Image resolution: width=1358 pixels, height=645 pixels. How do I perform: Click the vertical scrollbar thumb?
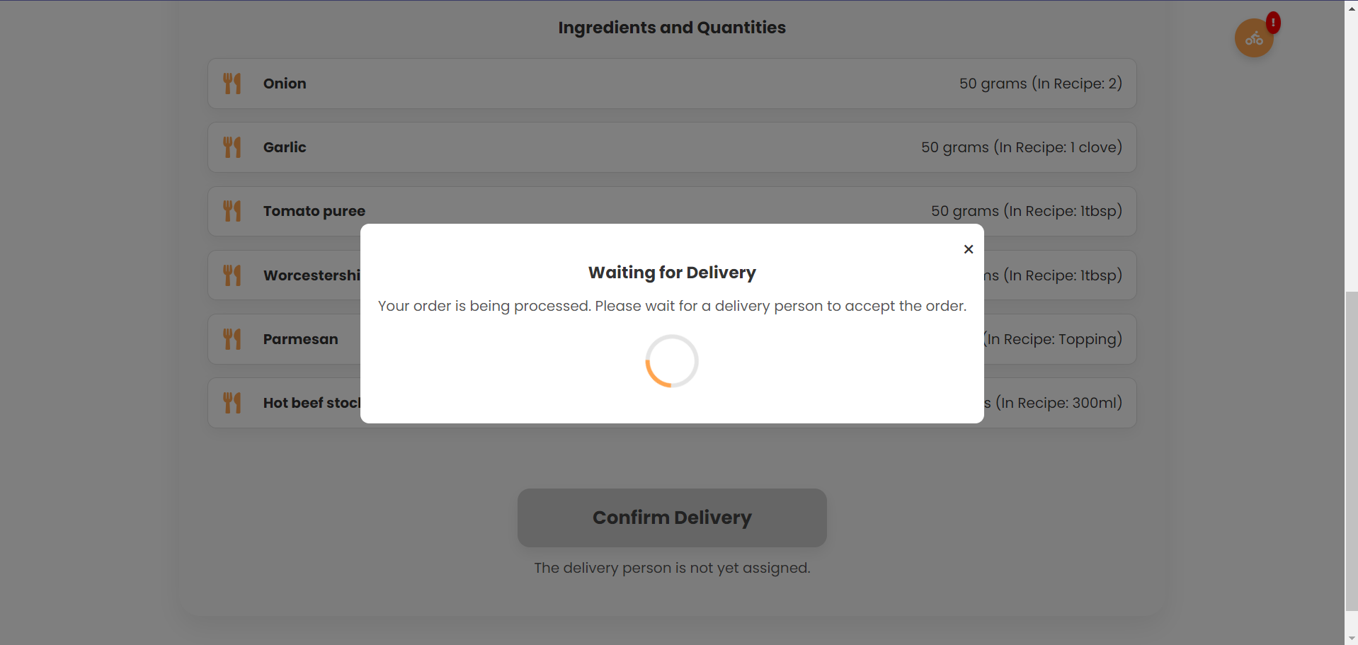[x=1352, y=450]
